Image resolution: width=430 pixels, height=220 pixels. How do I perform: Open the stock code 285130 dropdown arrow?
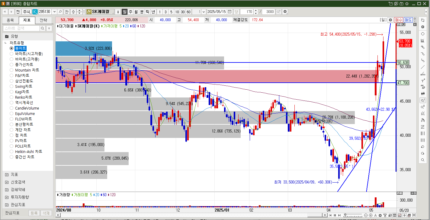coord(54,12)
